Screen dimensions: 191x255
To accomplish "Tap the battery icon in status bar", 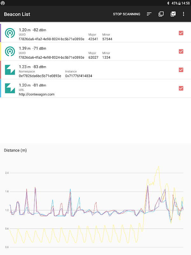I will point(180,3).
